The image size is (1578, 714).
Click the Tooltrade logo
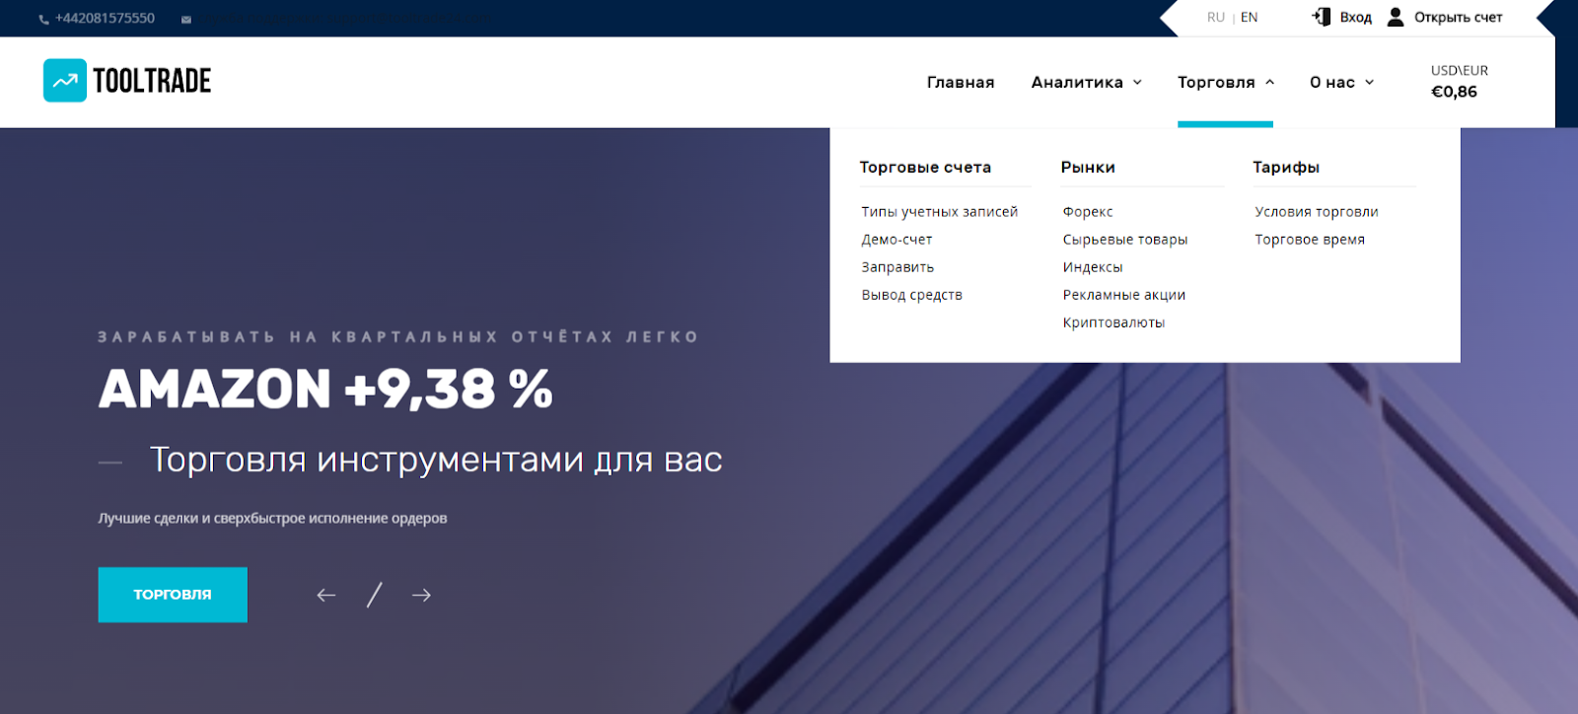(127, 81)
